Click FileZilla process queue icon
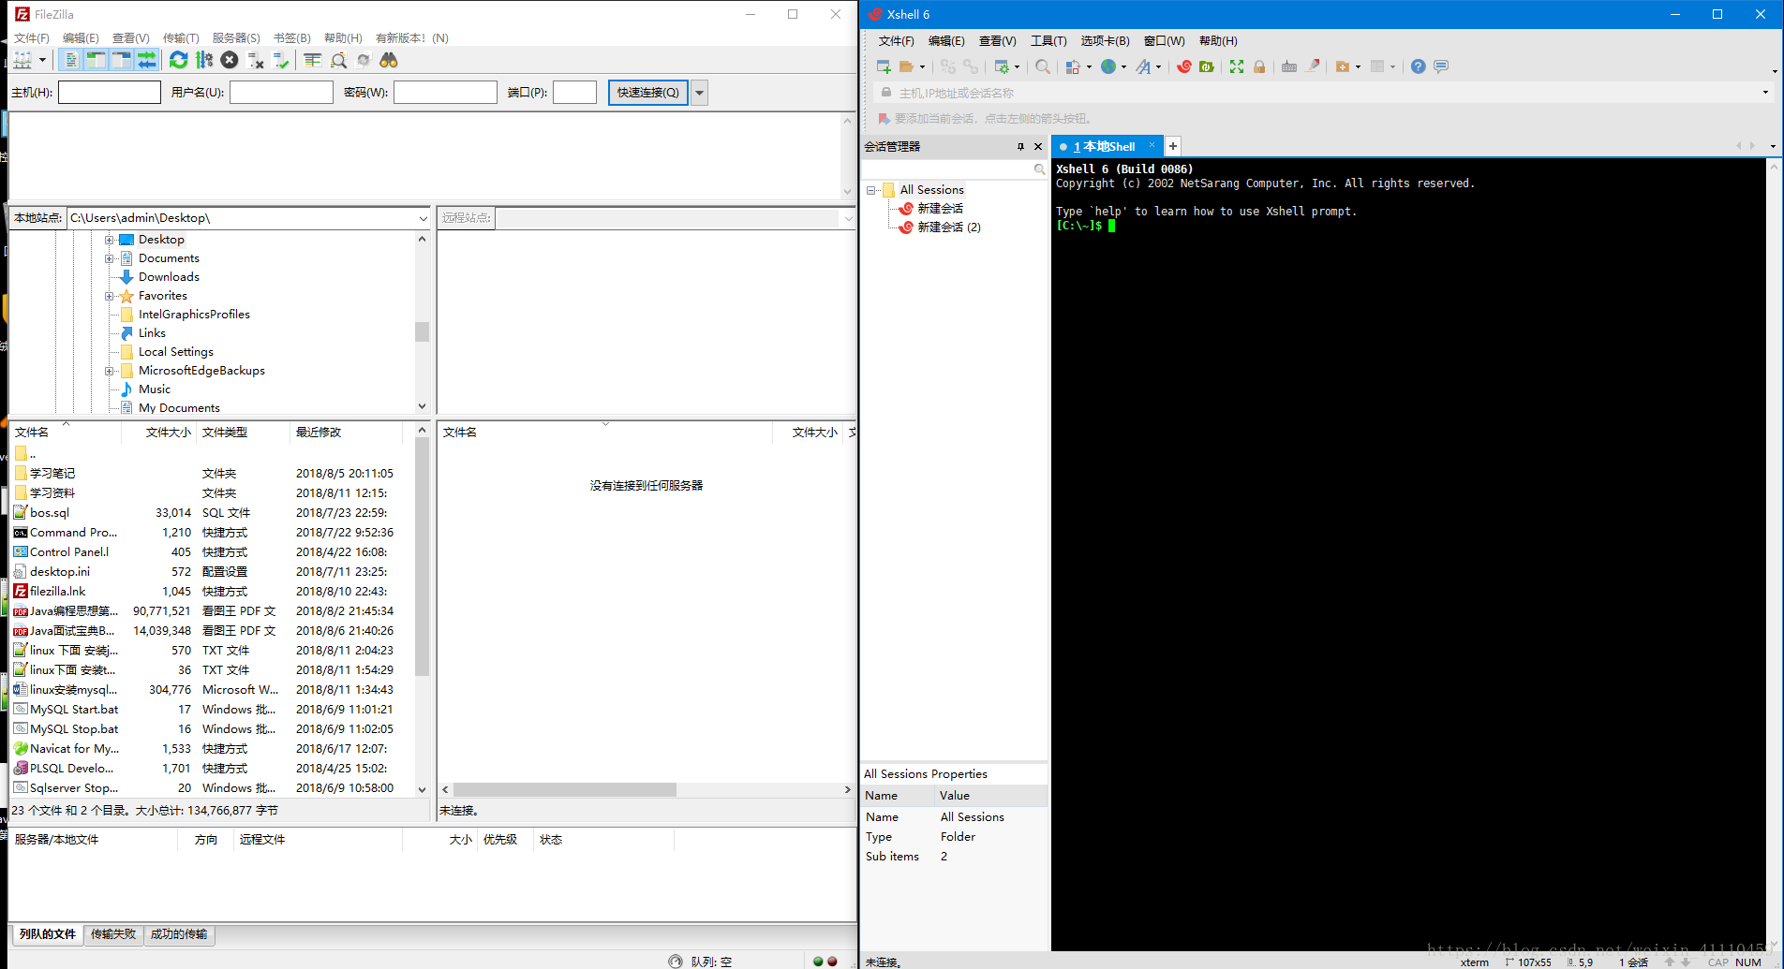The image size is (1784, 969). click(204, 60)
